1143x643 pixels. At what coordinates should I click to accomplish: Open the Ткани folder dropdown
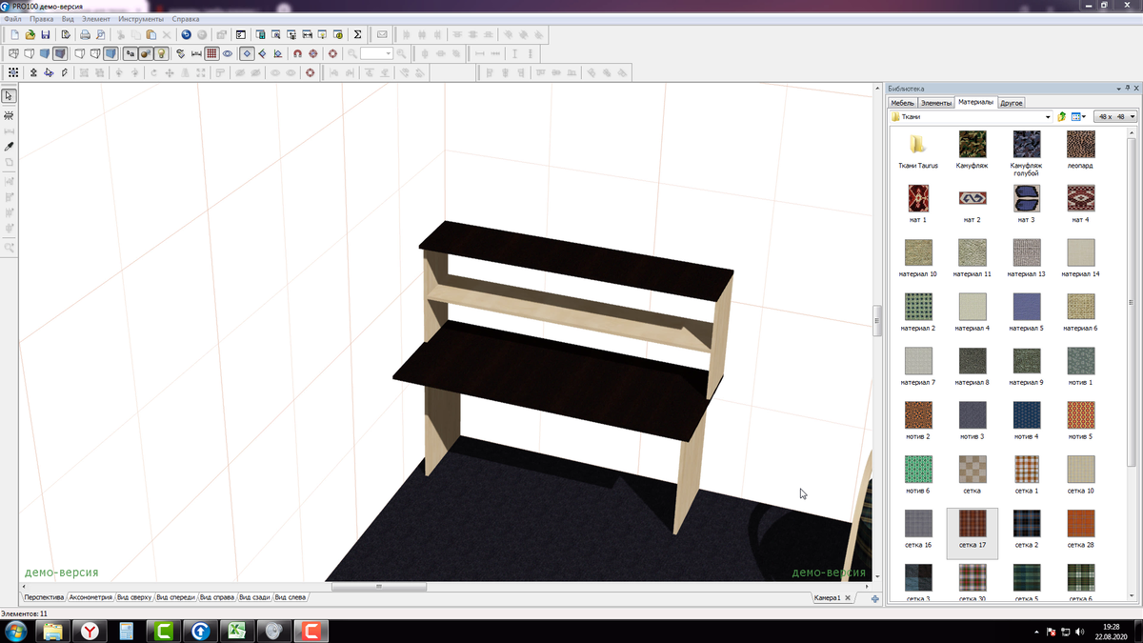coord(1048,116)
